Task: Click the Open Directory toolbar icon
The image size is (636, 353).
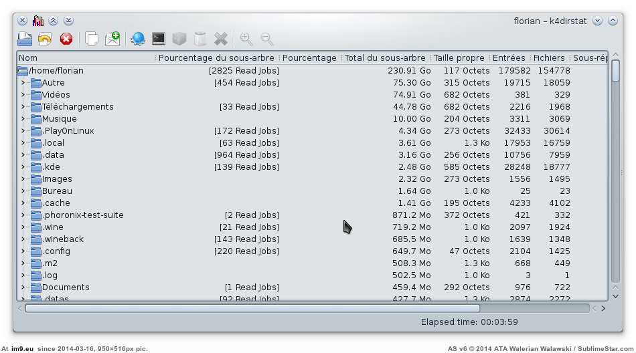Action: coord(24,39)
